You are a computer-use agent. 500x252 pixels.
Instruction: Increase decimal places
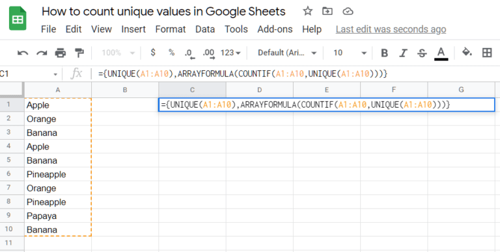click(x=209, y=53)
